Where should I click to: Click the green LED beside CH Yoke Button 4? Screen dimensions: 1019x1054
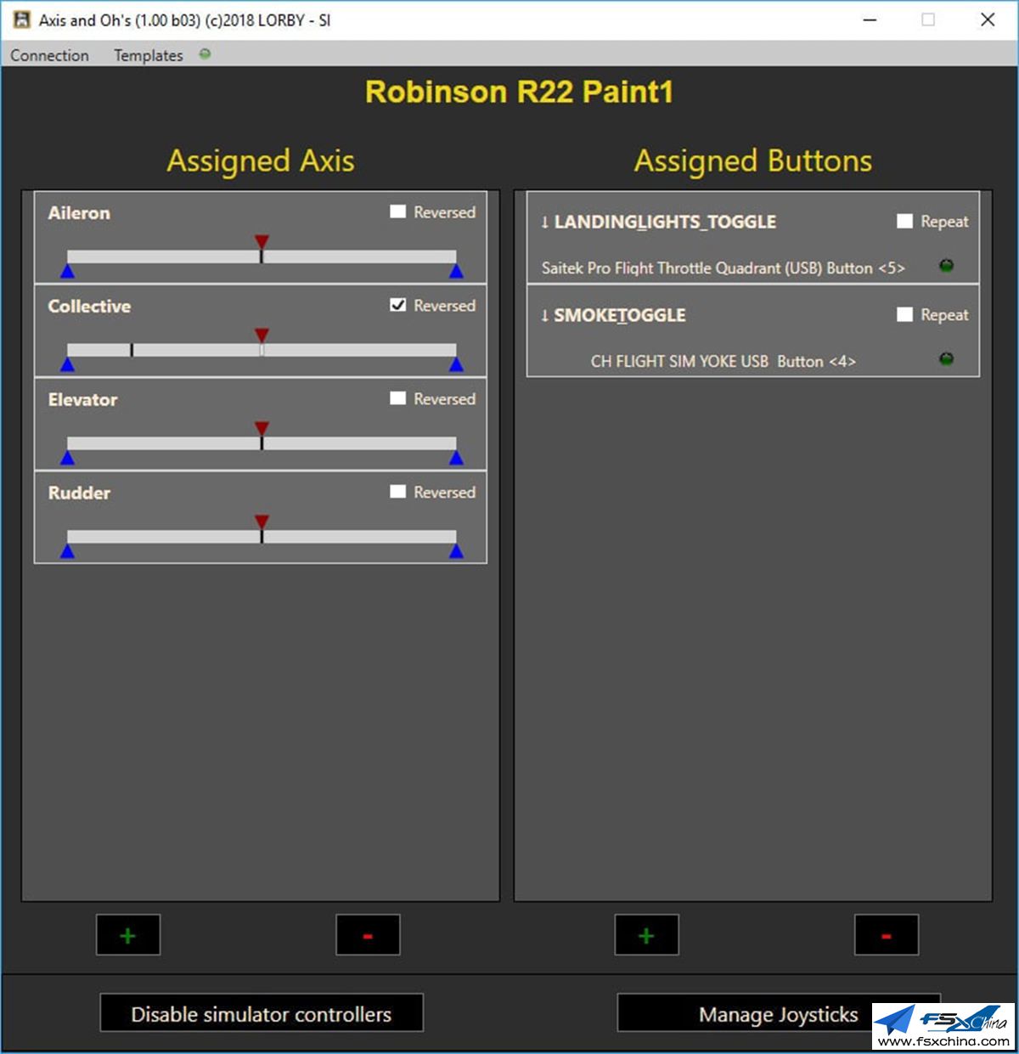tap(945, 359)
